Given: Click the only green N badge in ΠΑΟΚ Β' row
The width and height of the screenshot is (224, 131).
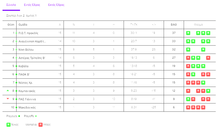Looking at the screenshot, I should coord(193,74).
